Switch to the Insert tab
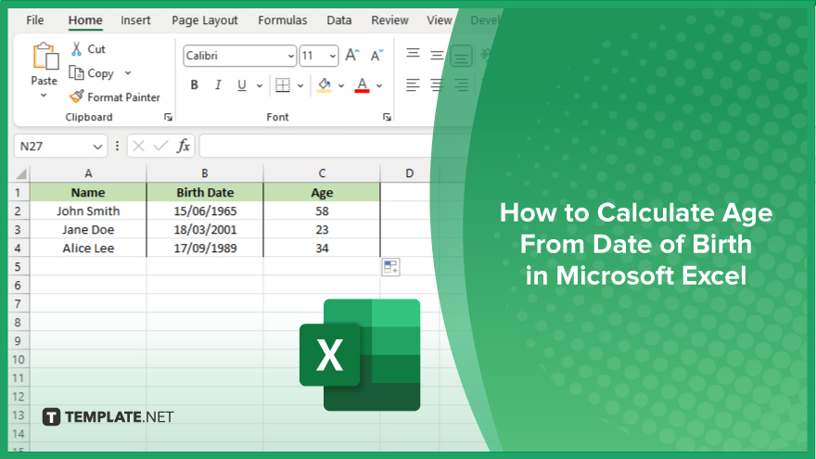This screenshot has height=459, width=816. (x=135, y=20)
